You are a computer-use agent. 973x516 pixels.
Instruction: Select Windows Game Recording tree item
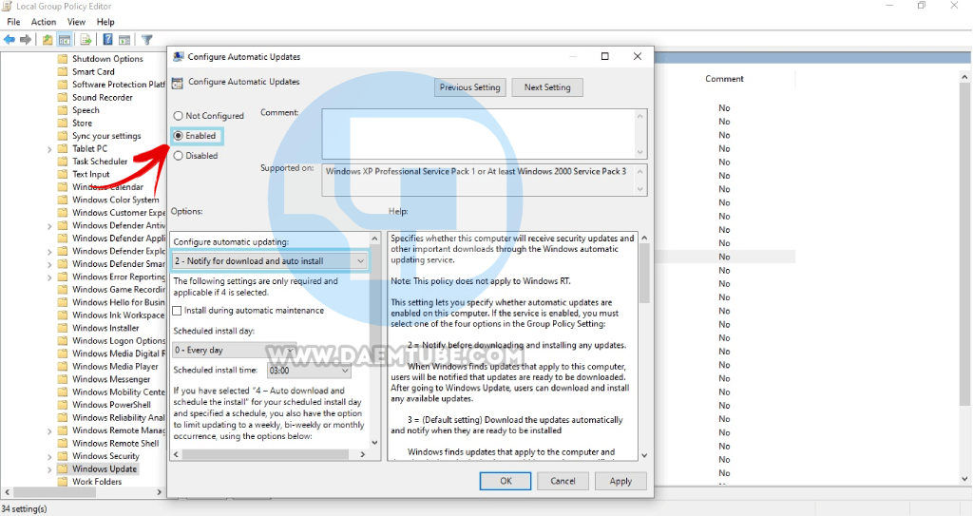pos(119,289)
